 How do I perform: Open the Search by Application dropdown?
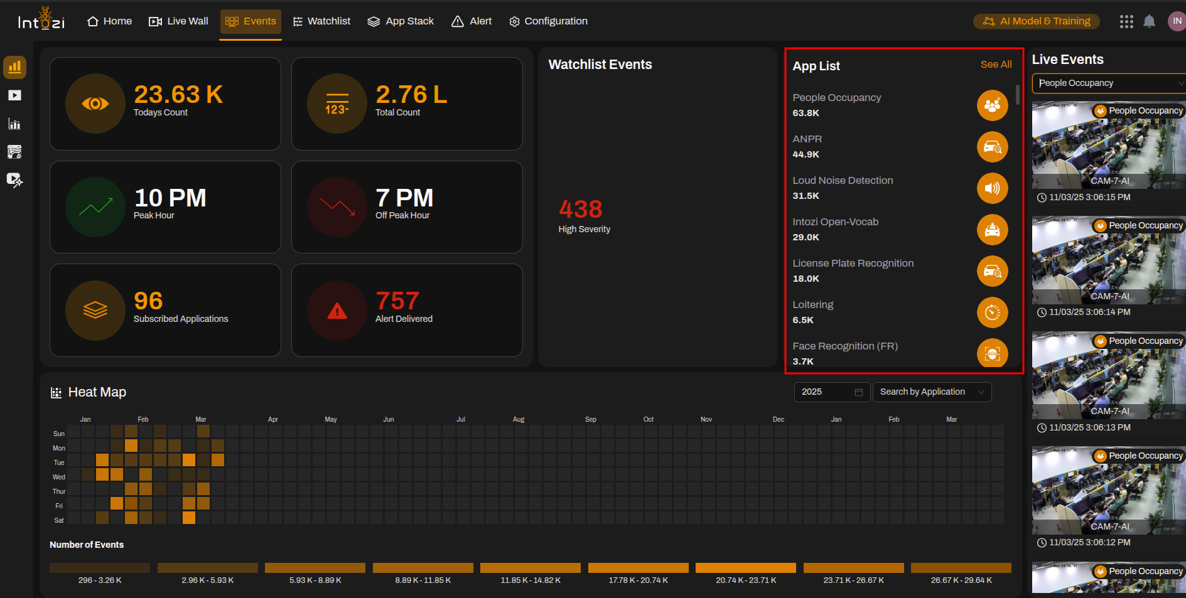click(932, 392)
